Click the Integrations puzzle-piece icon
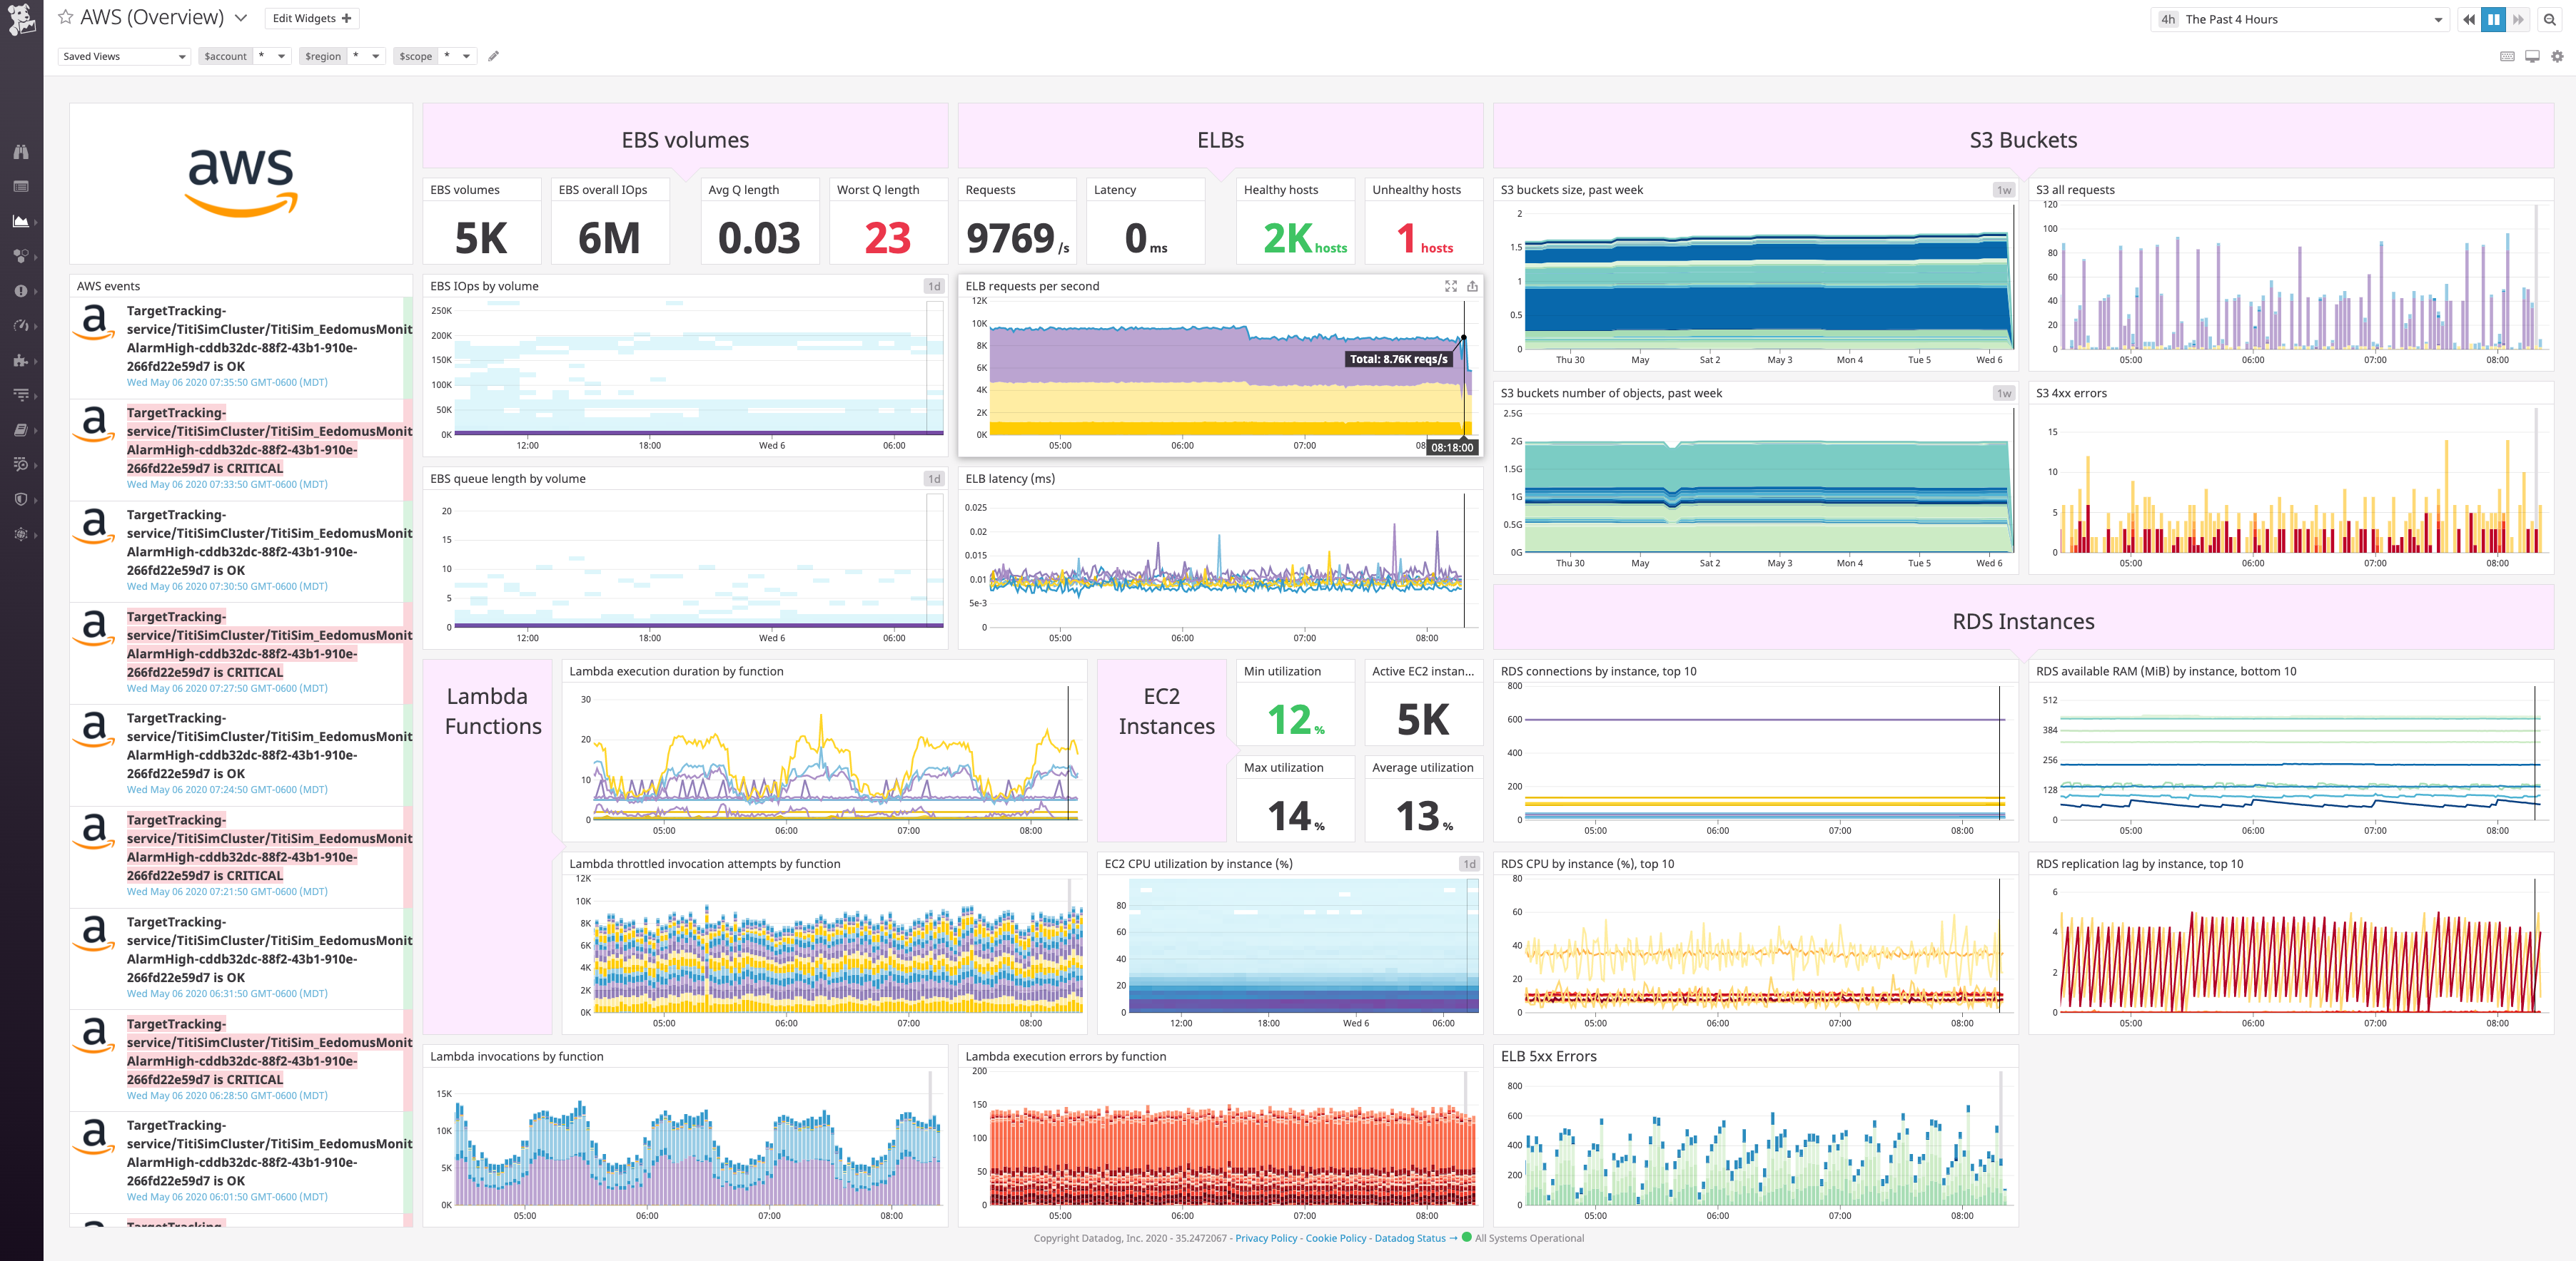The height and width of the screenshot is (1261, 2576). [21, 361]
